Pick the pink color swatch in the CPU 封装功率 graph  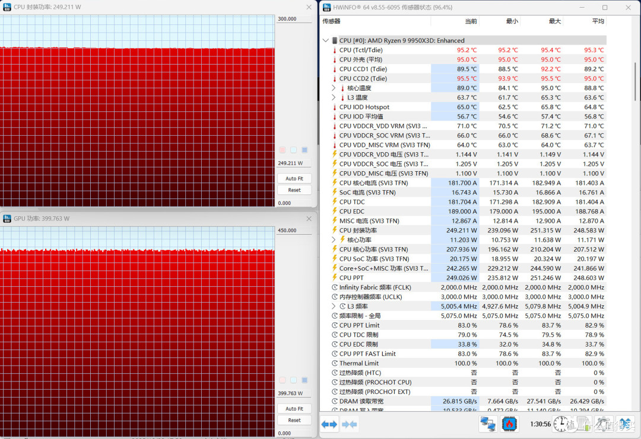point(283,150)
